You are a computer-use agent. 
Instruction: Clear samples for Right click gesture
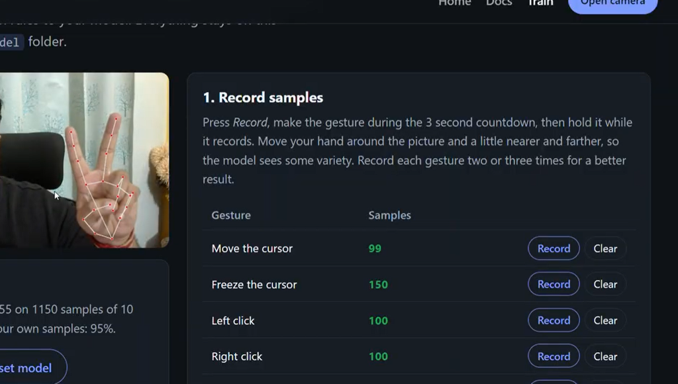[605, 356]
